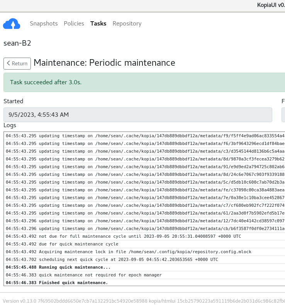Click the 'Task succeeded after 3.0s' banner
The height and width of the screenshot is (305, 285).
144,82
